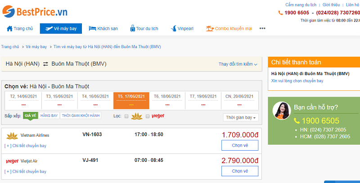Sort by THỜI GIAN KHỞI HÀNH
Screen dimensions: 360x183
click(81, 116)
